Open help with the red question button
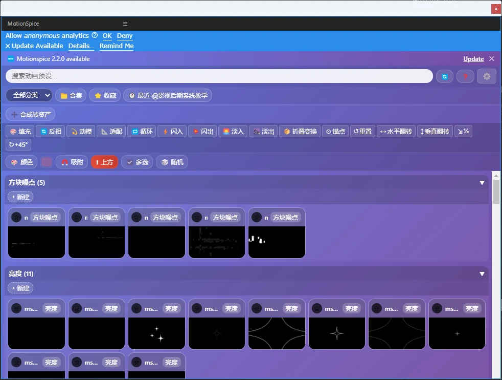The image size is (502, 380). pyautogui.click(x=465, y=76)
